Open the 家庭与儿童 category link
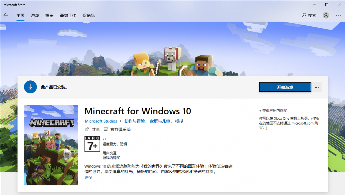This screenshot has width=345, height=195. [160, 121]
